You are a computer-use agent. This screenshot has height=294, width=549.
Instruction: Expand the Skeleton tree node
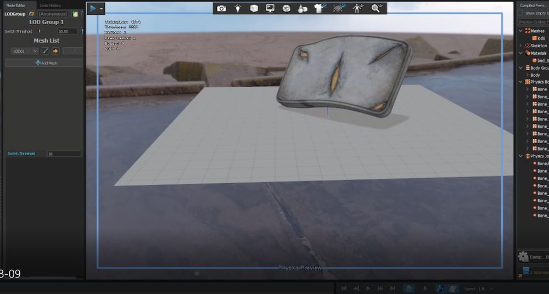[520, 46]
